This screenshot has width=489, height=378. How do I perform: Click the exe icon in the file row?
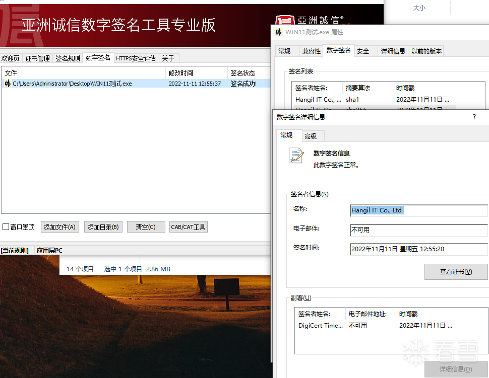(x=8, y=83)
